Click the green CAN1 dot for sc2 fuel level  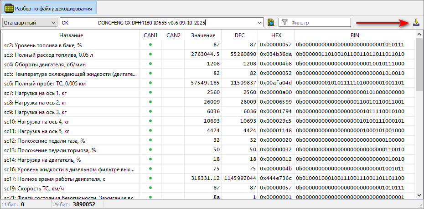point(150,45)
